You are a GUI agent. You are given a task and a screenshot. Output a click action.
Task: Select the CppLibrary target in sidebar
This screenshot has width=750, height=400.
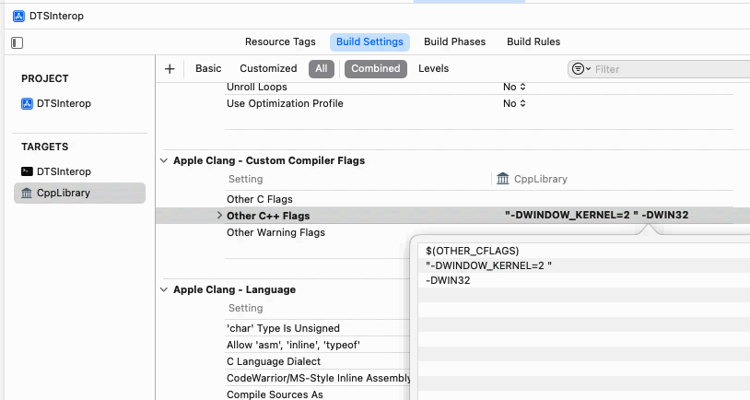click(x=79, y=193)
